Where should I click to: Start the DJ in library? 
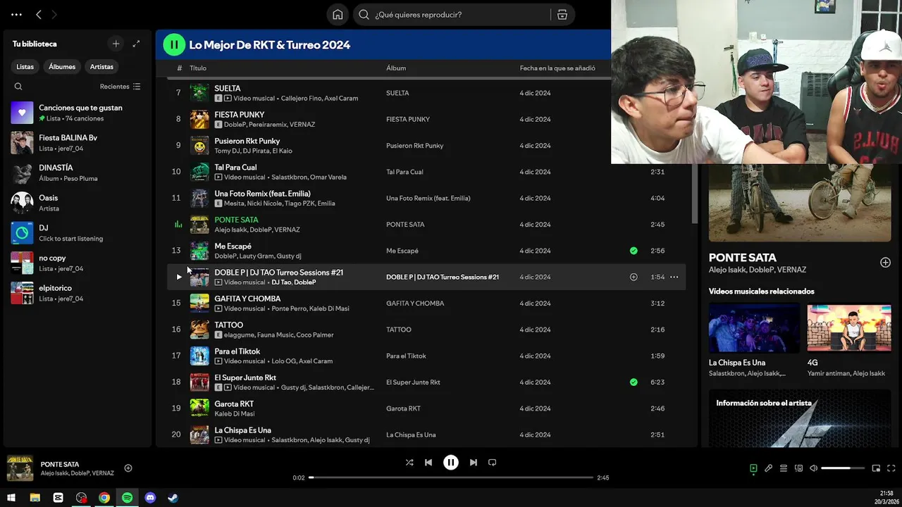click(x=77, y=233)
